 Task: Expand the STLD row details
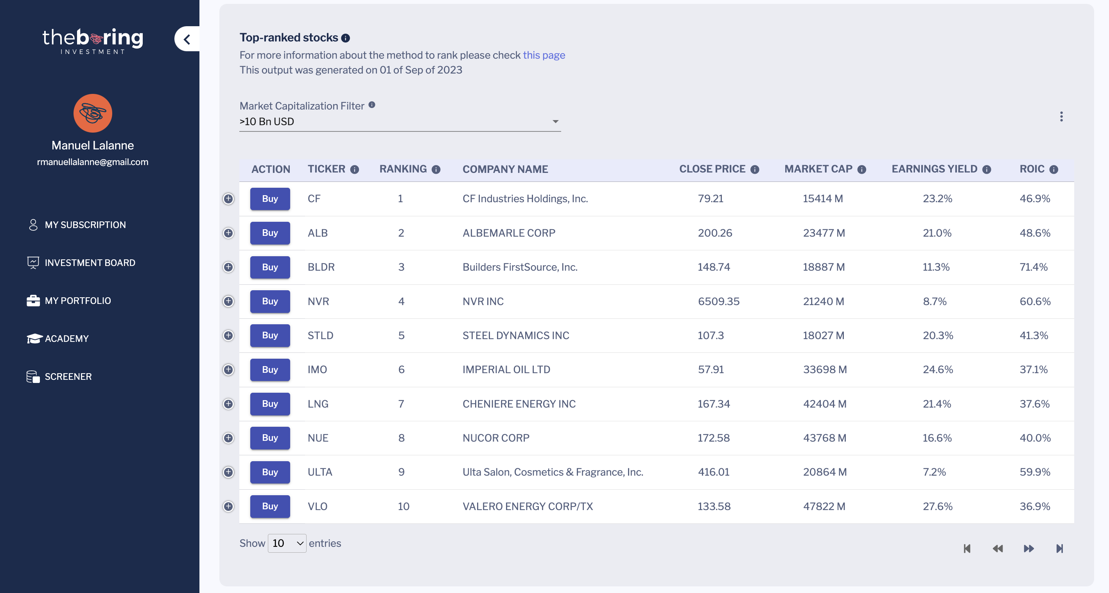coord(228,336)
